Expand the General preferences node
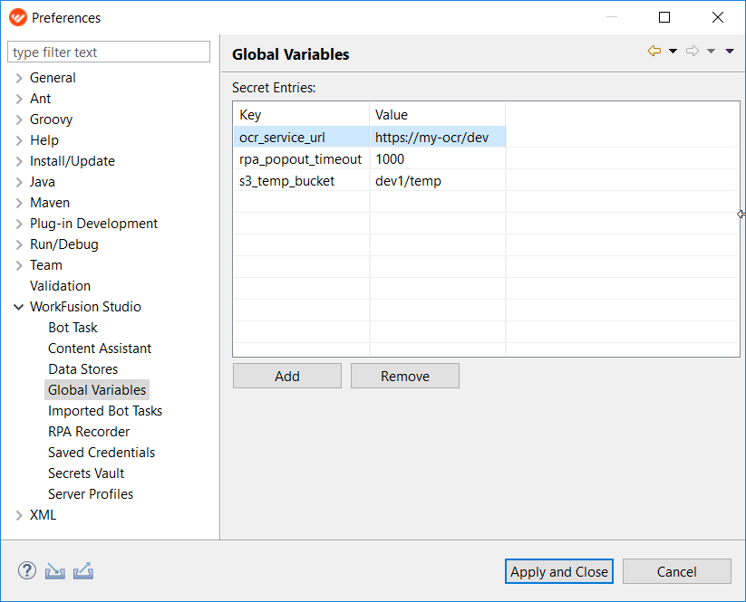The image size is (746, 602). click(19, 78)
